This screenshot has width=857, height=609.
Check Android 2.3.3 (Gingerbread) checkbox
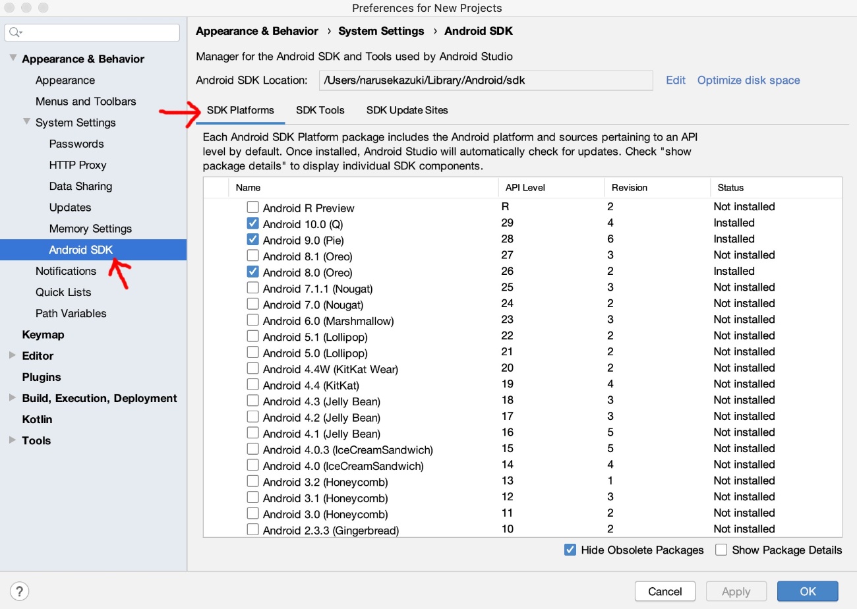point(252,530)
